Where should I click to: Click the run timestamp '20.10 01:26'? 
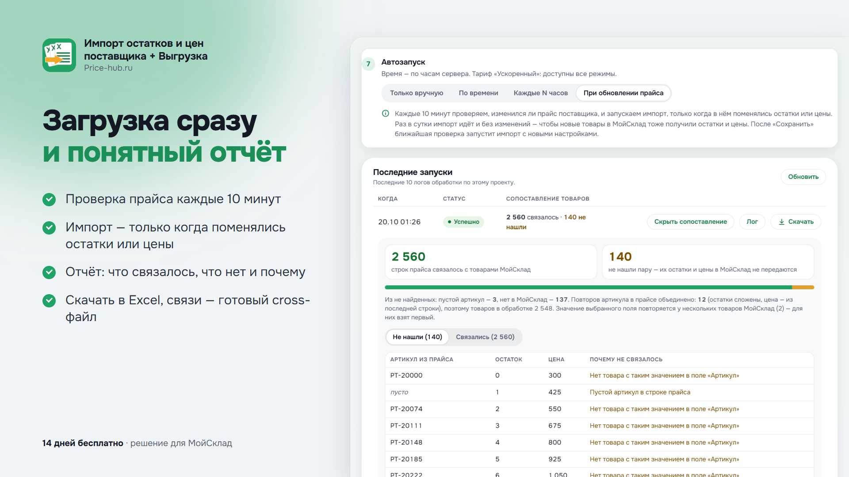coord(399,222)
